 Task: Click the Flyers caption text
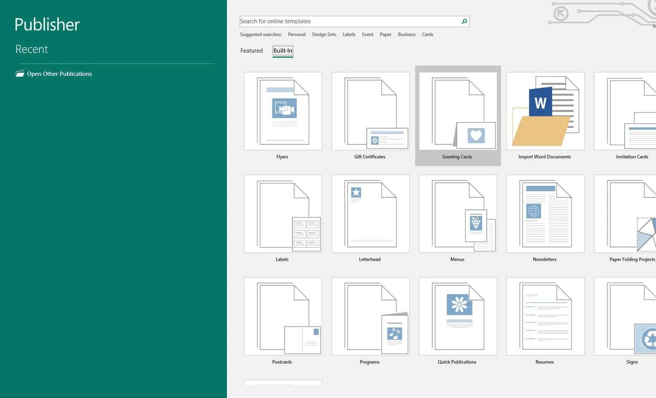282,157
